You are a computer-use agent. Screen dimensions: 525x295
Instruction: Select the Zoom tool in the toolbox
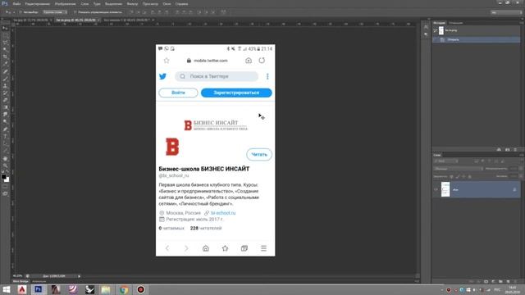[5, 166]
